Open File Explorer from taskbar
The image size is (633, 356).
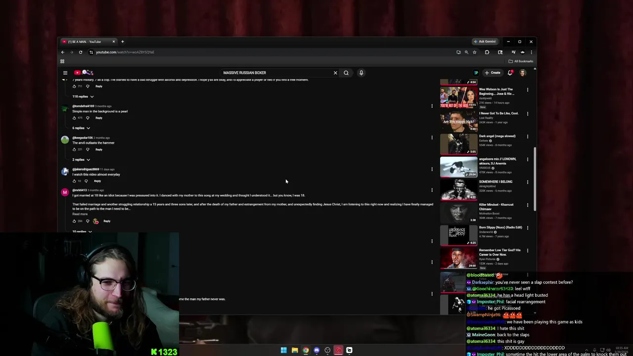[295, 350]
